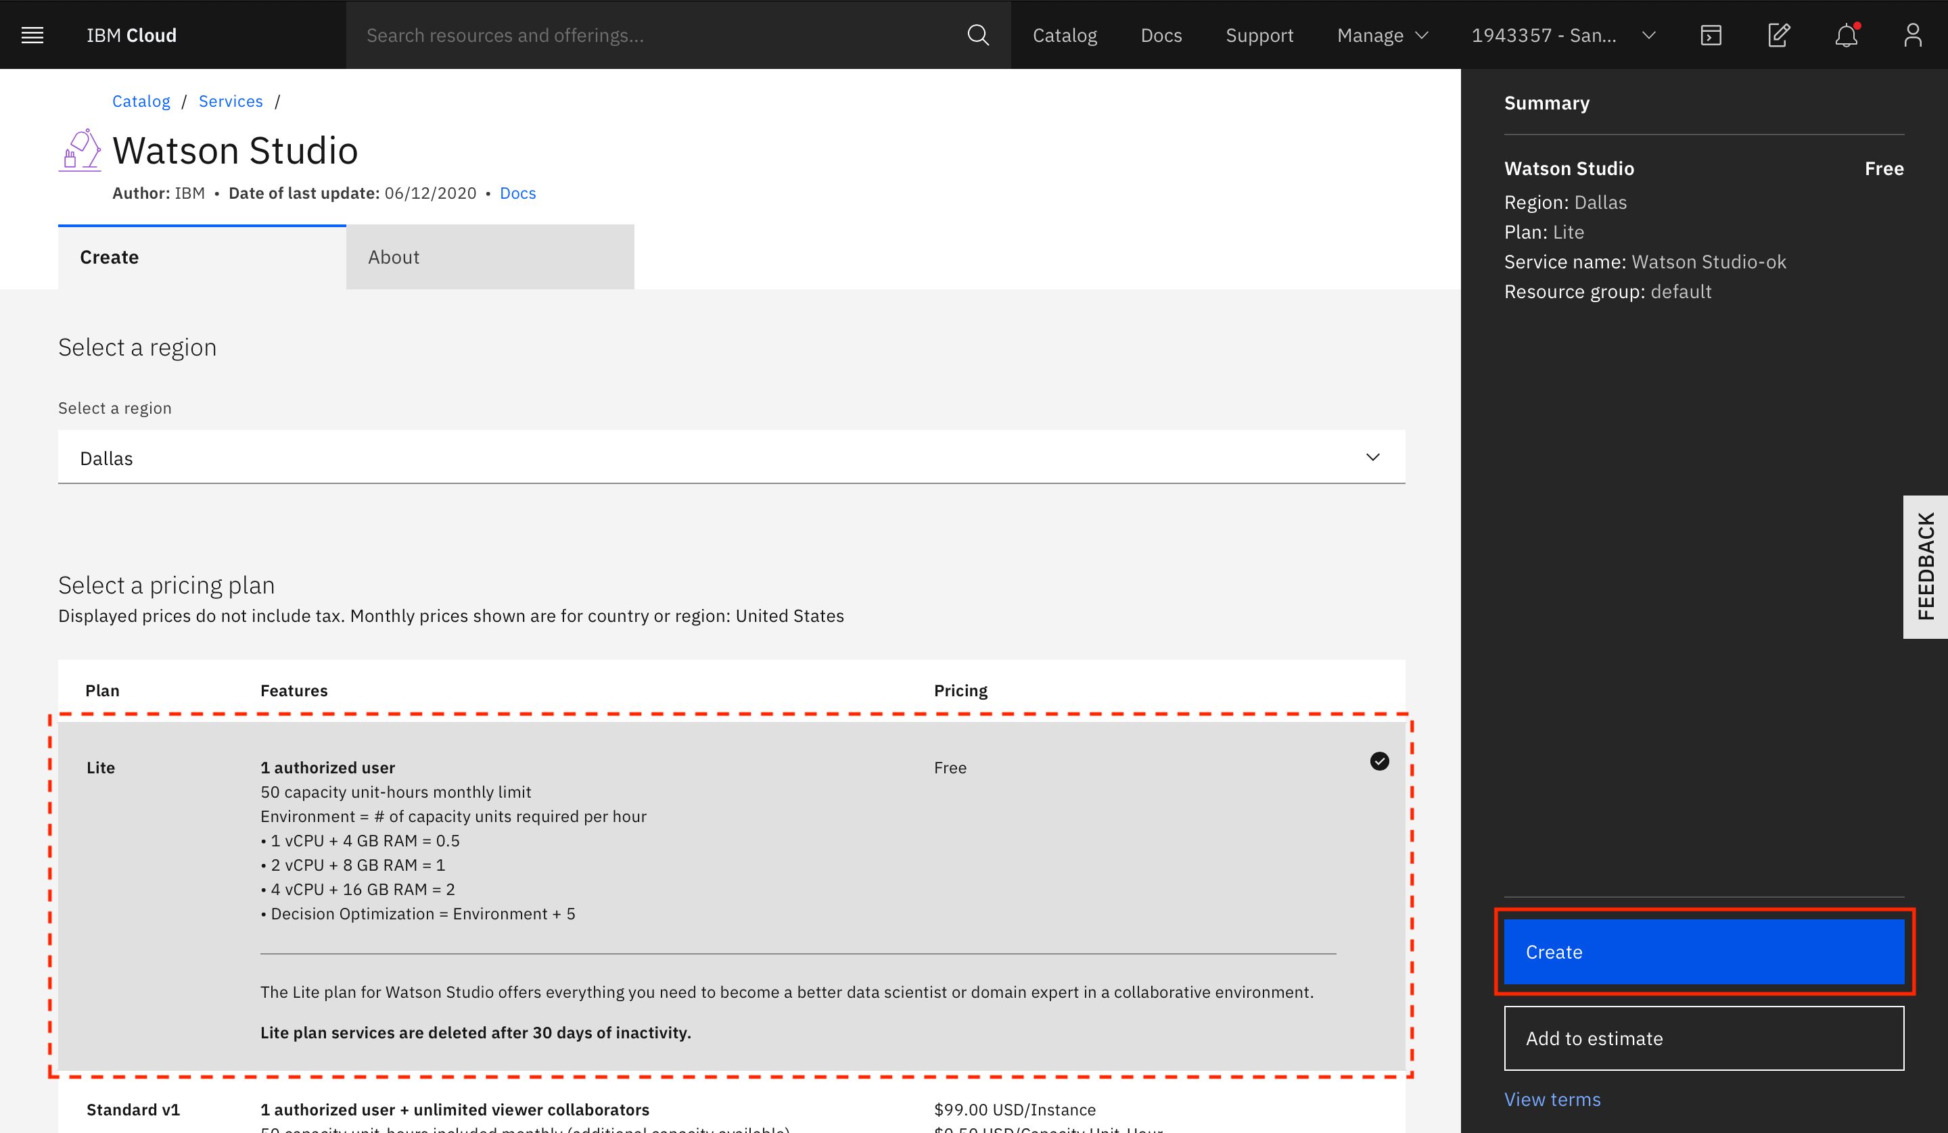This screenshot has height=1133, width=1948.
Task: Open the hamburger navigation menu
Action: pos(32,34)
